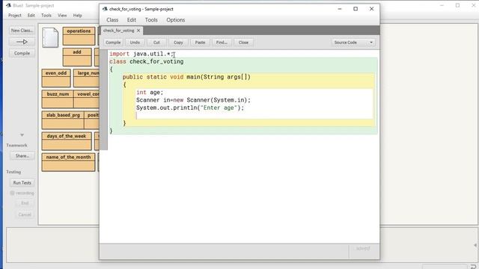Open Edit menu in BlueJ main window

[31, 15]
